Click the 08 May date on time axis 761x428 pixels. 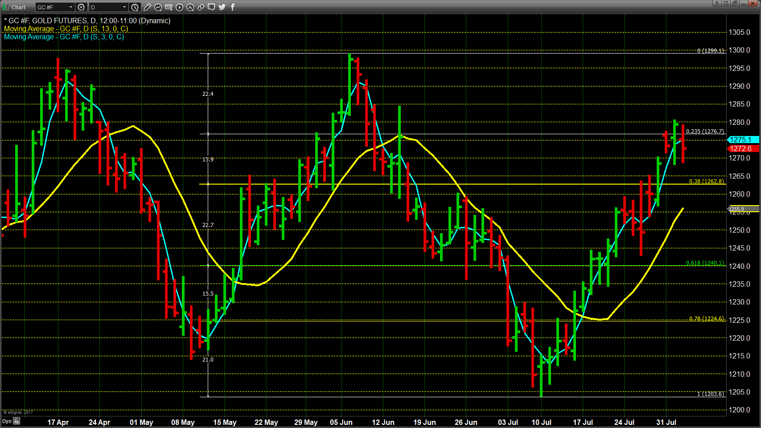click(183, 422)
